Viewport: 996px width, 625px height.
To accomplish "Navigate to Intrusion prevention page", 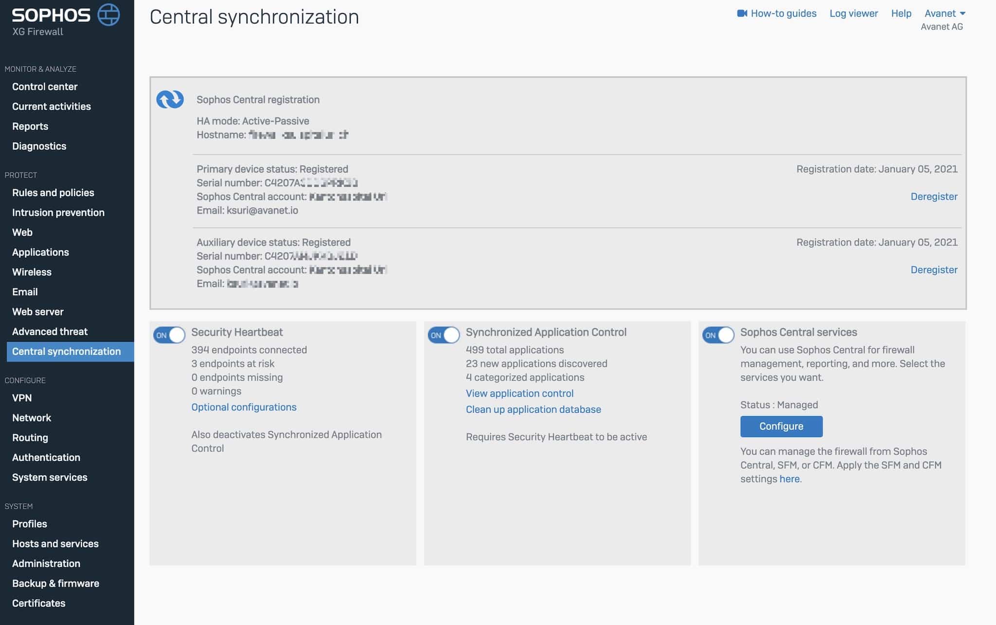I will click(58, 213).
